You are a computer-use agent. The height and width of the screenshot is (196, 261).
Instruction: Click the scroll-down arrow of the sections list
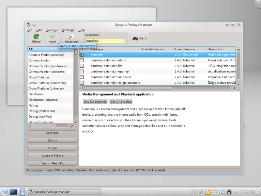click(76, 122)
